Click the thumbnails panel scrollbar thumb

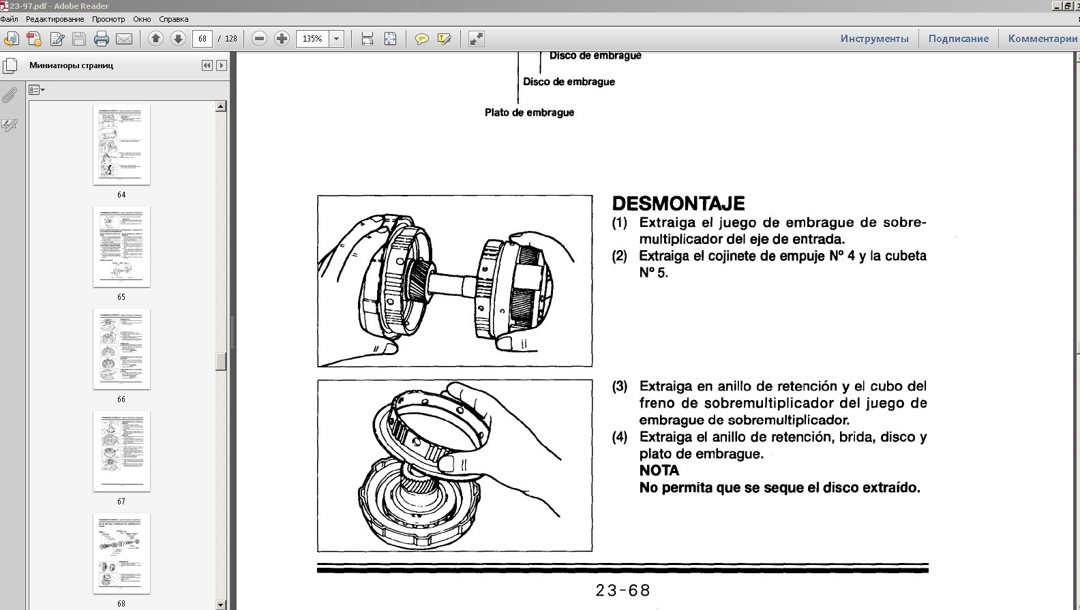[221, 361]
